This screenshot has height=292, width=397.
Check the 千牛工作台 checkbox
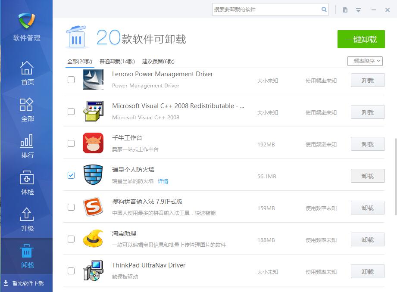coord(71,143)
